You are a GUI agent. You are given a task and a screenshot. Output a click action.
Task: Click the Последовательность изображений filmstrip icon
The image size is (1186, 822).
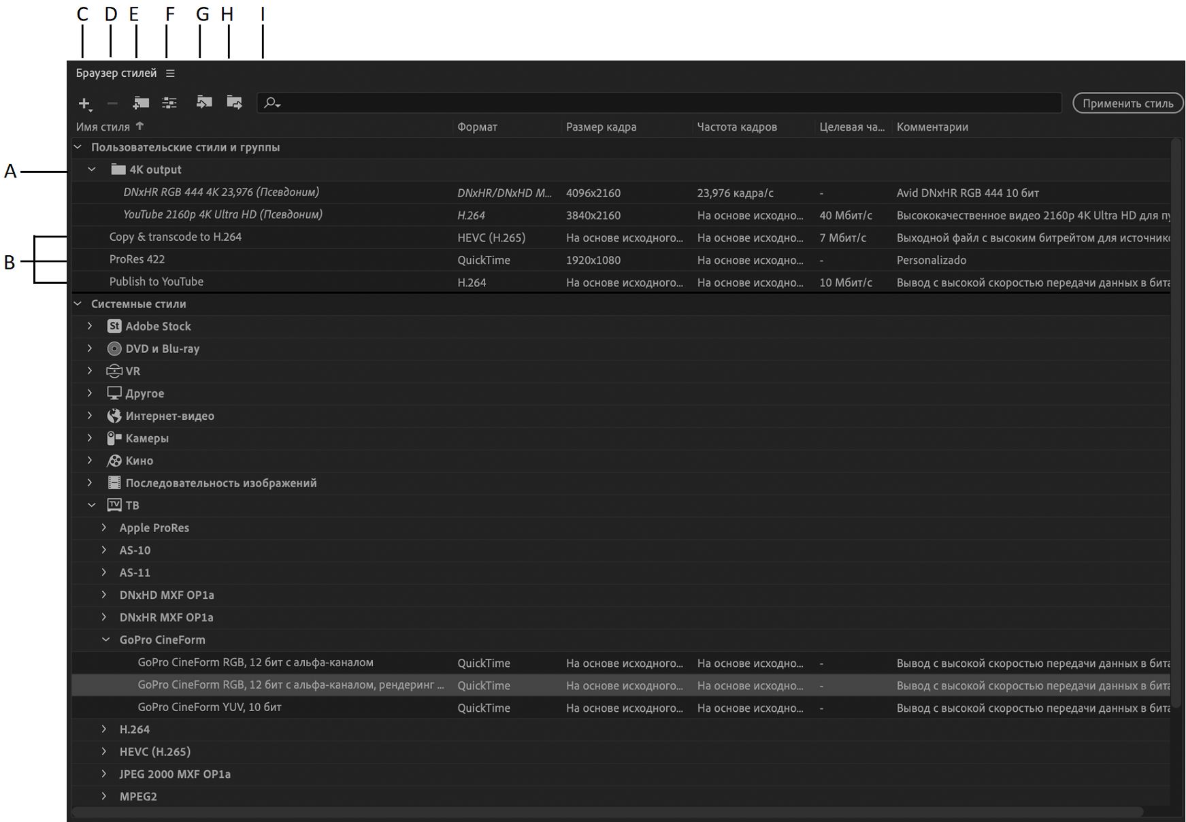[114, 483]
